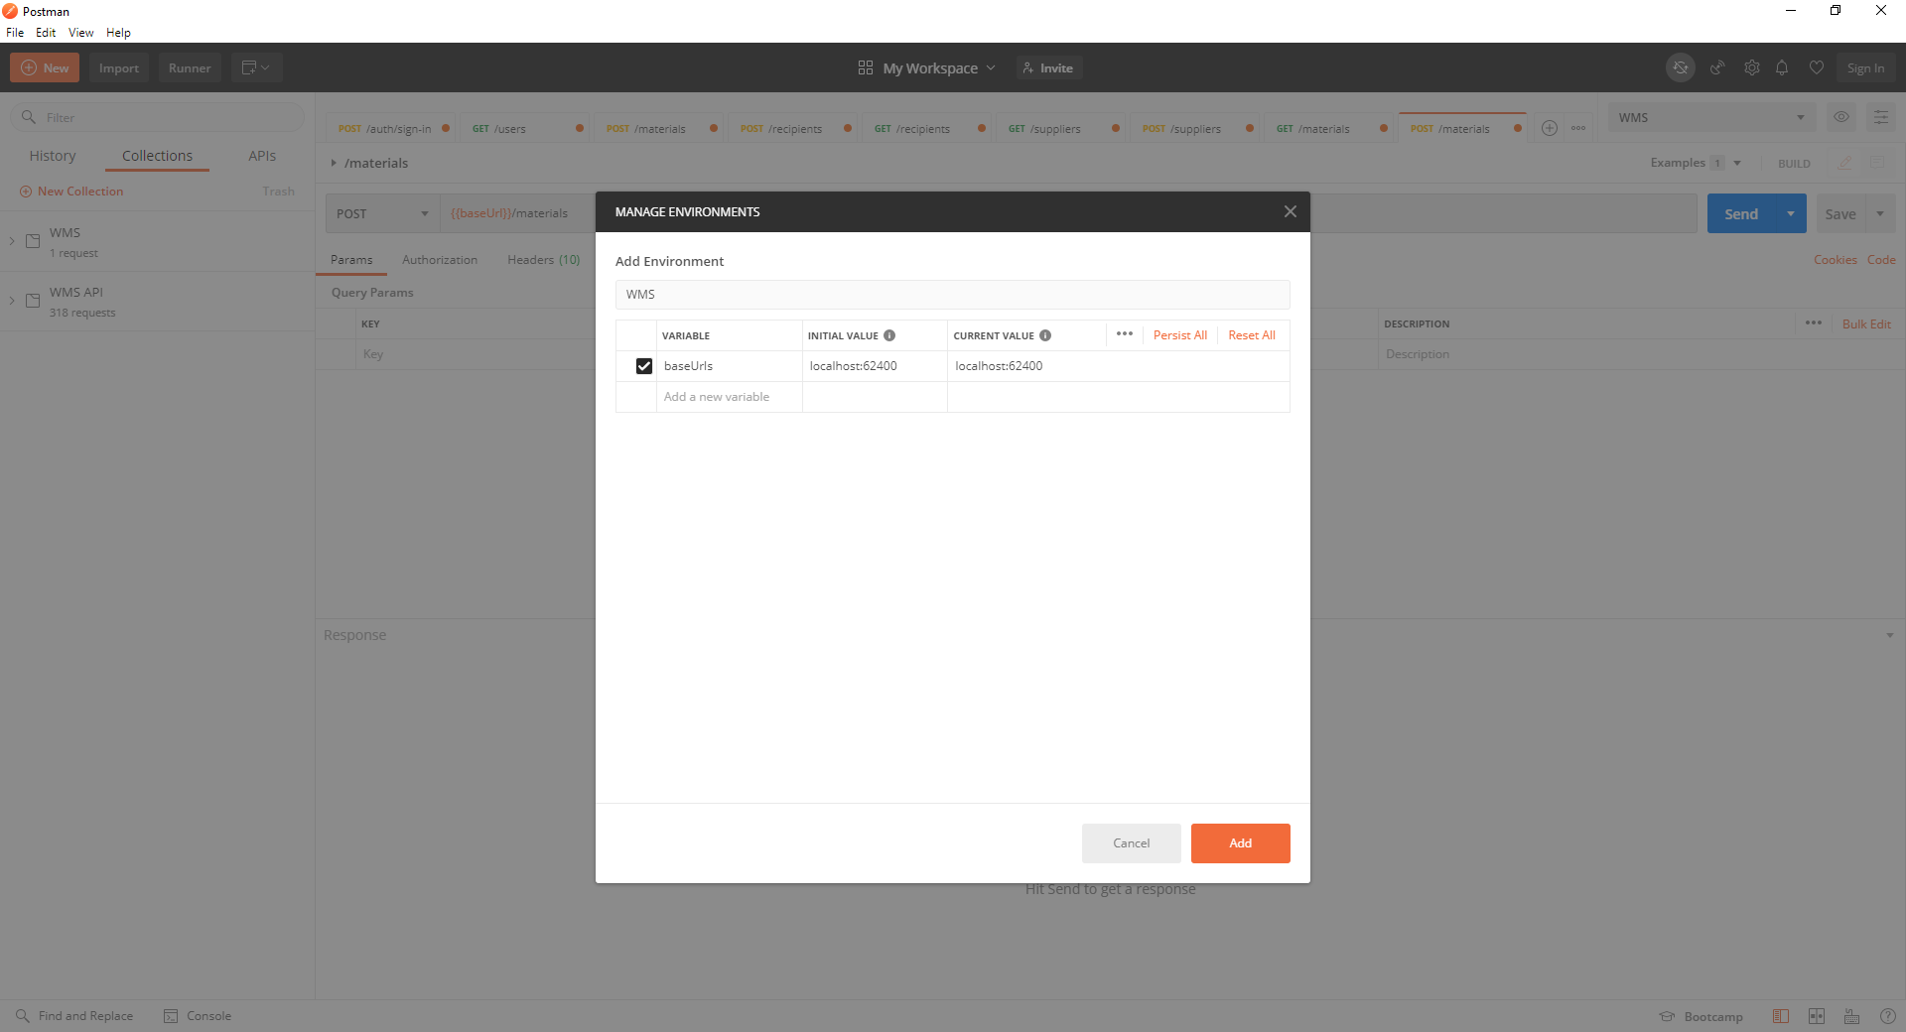Image resolution: width=1906 pixels, height=1032 pixels.
Task: Switch to the History sidebar tab
Action: pos(53,156)
